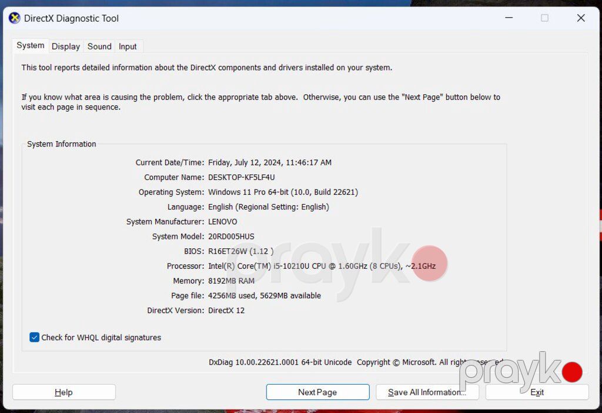Image resolution: width=602 pixels, height=413 pixels.
Task: Close the DirectX Diagnostic Tool window
Action: point(581,18)
